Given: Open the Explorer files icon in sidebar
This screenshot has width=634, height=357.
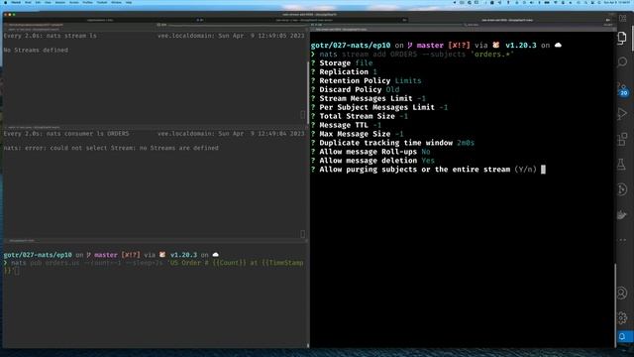Looking at the screenshot, I should pyautogui.click(x=622, y=38).
